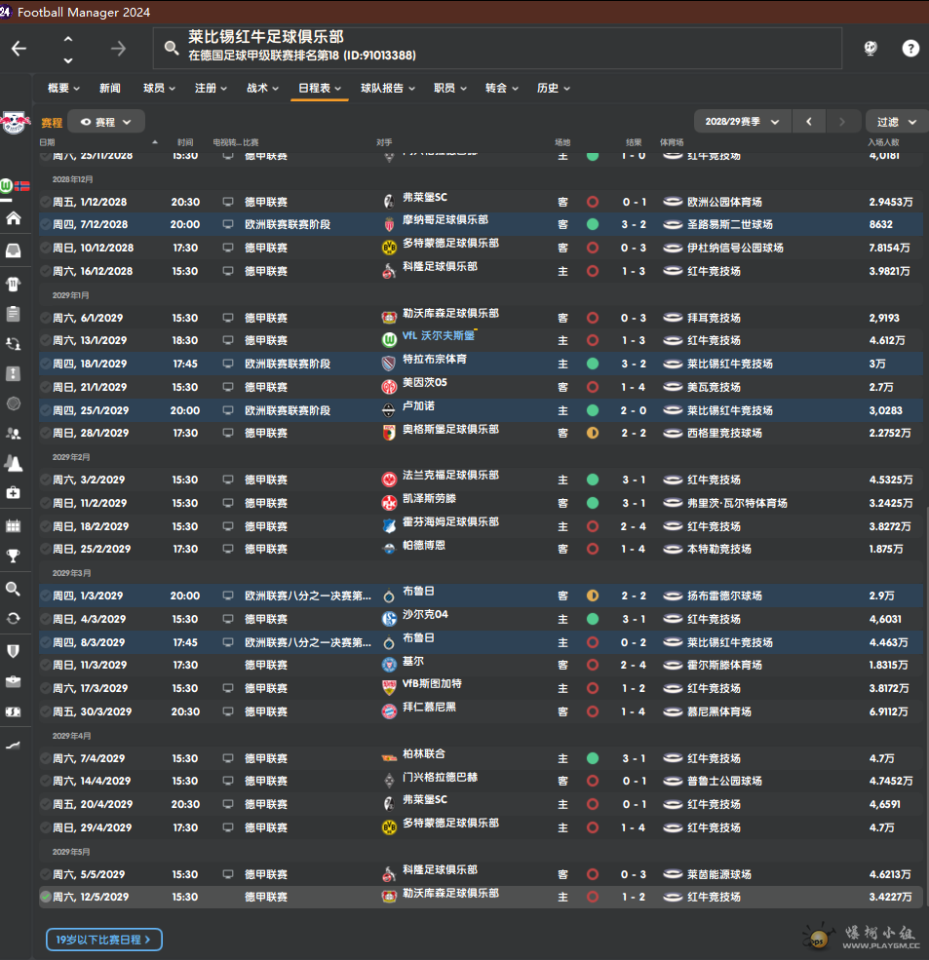This screenshot has width=929, height=960.
Task: Open the Schedule calendar sidebar icon
Action: tap(14, 526)
